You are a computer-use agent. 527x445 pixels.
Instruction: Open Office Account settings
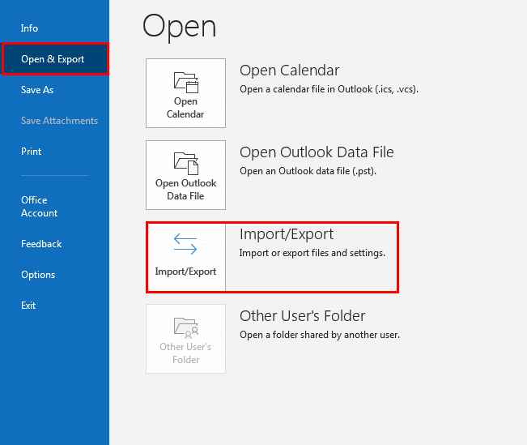pos(39,207)
